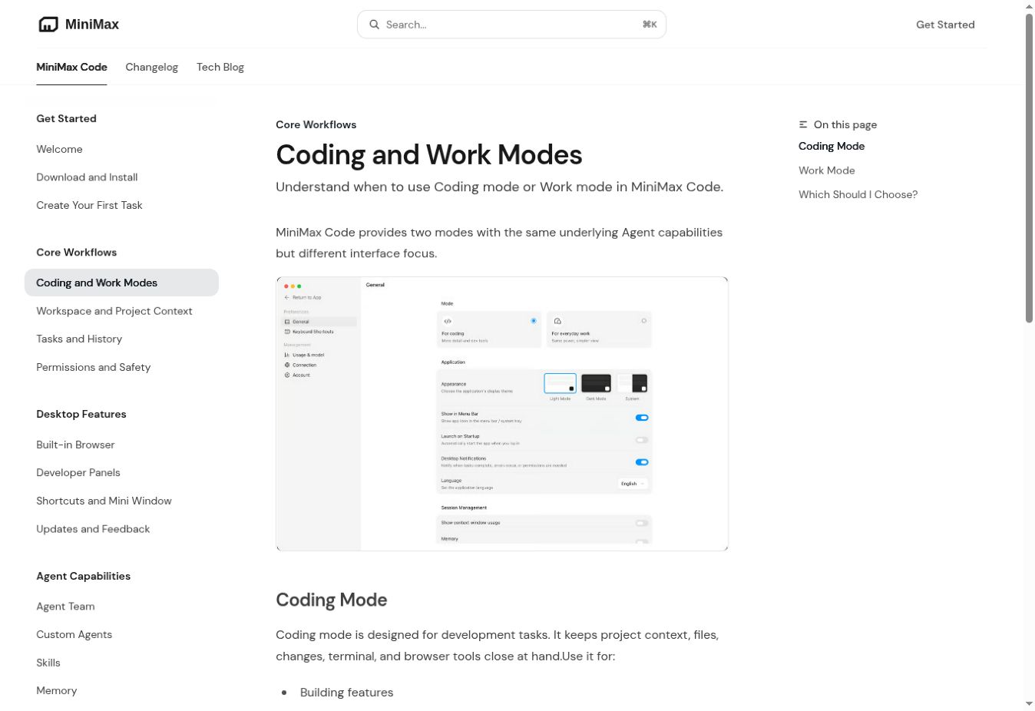Click the Get Started button in the header
Image resolution: width=1035 pixels, height=711 pixels.
(945, 25)
